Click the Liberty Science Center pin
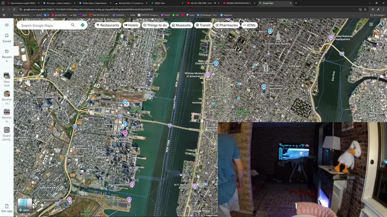Viewport: 387px width, 217px height. (70, 200)
